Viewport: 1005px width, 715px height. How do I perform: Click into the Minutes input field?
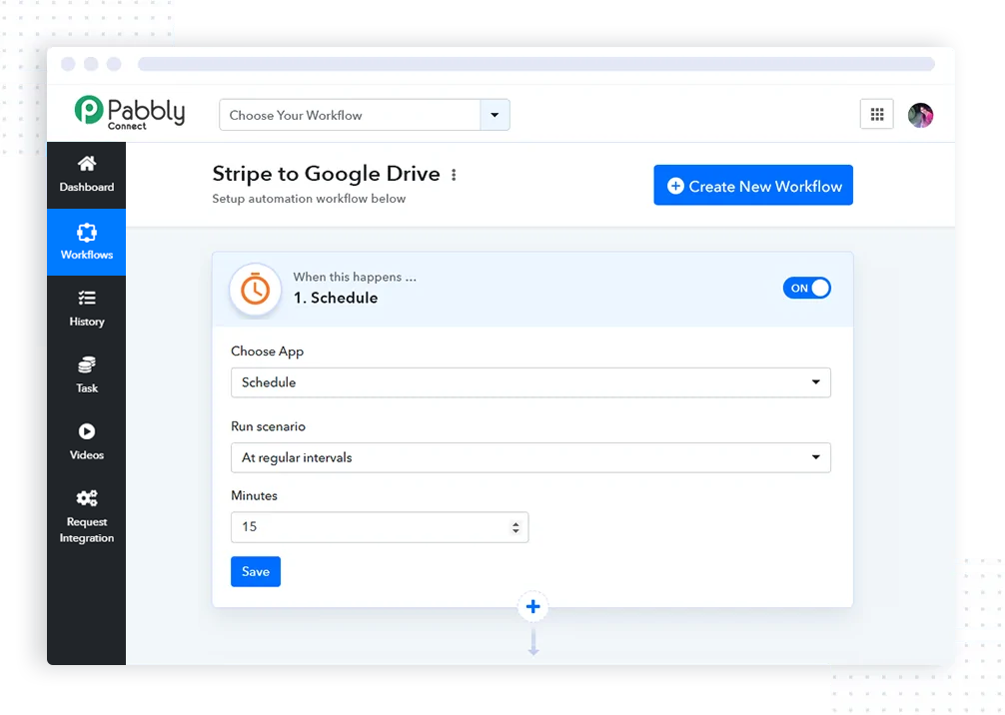pos(380,526)
